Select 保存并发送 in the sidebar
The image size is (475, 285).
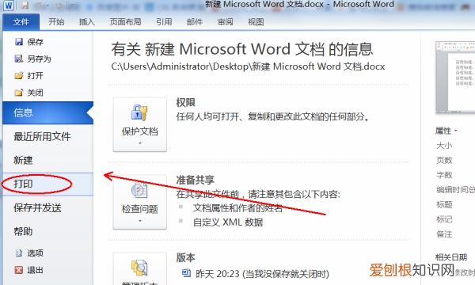click(x=47, y=207)
